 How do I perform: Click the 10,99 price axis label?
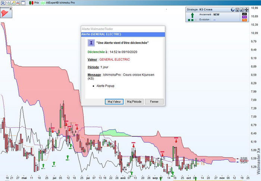(255, 8)
